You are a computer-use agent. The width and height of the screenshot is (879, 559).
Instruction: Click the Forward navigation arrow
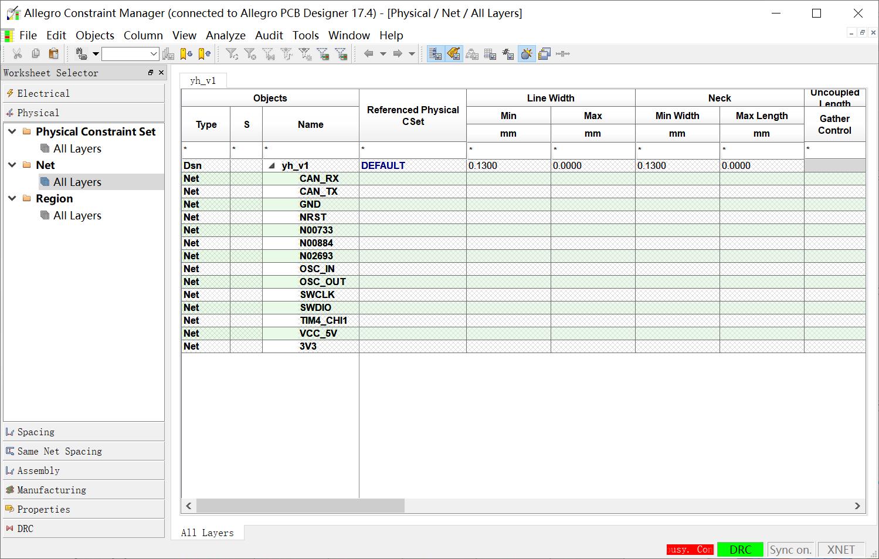(x=398, y=54)
